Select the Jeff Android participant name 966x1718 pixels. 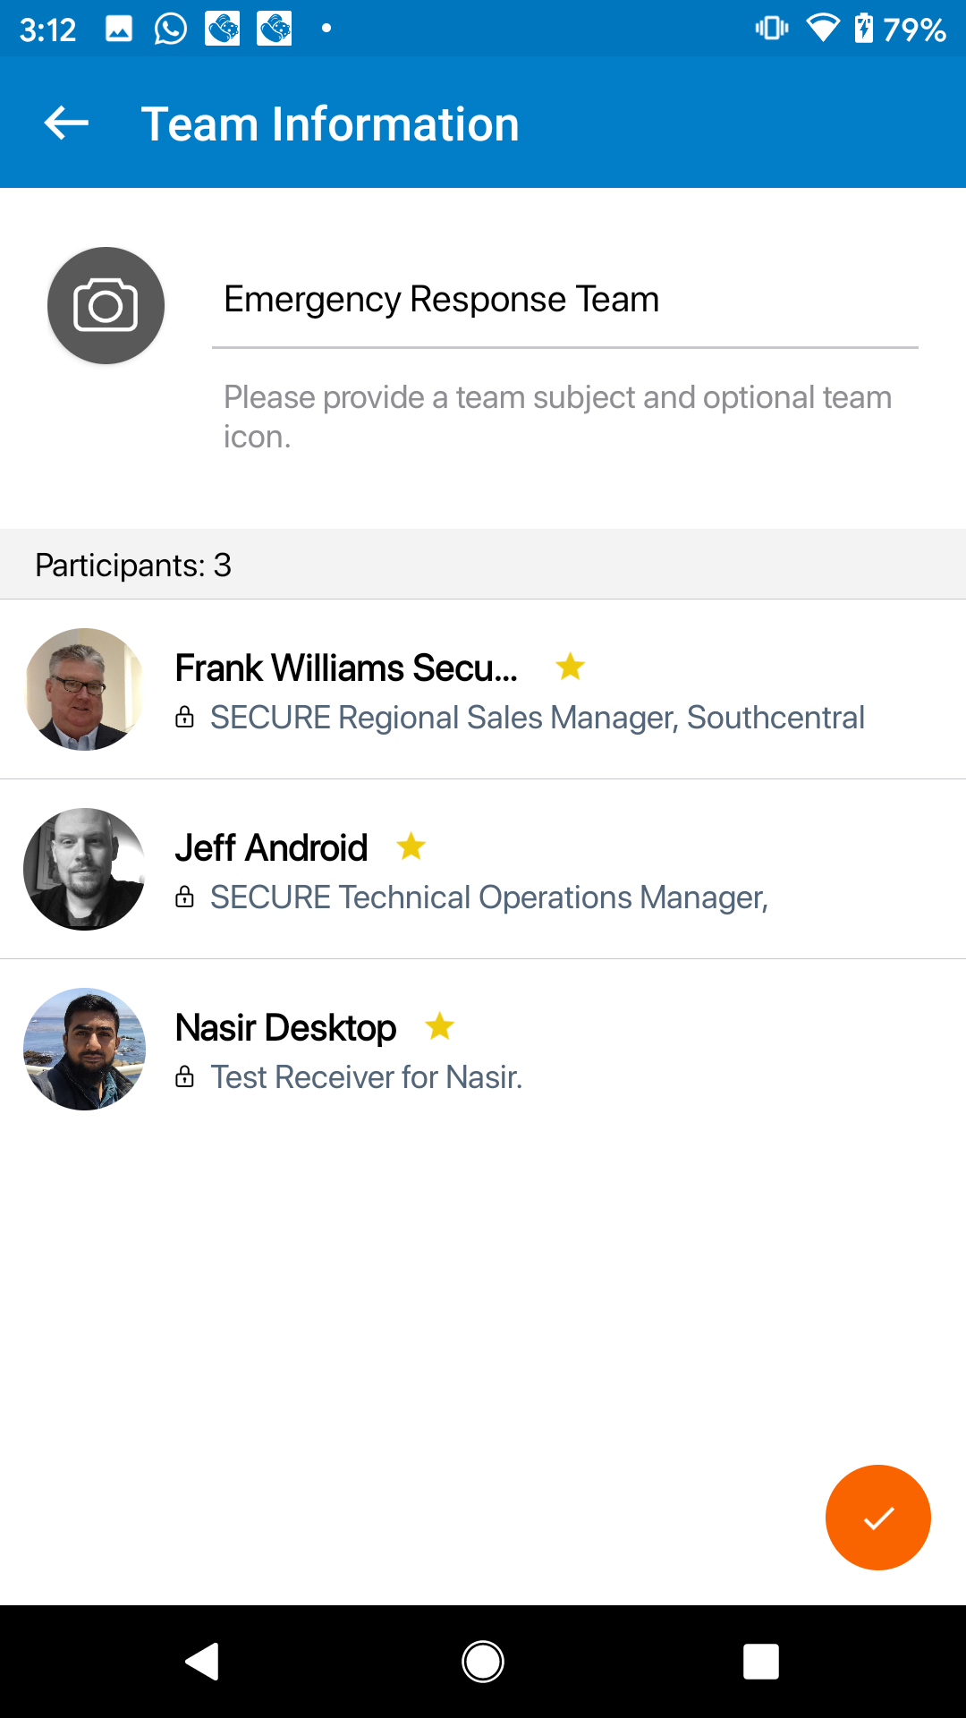coord(271,847)
